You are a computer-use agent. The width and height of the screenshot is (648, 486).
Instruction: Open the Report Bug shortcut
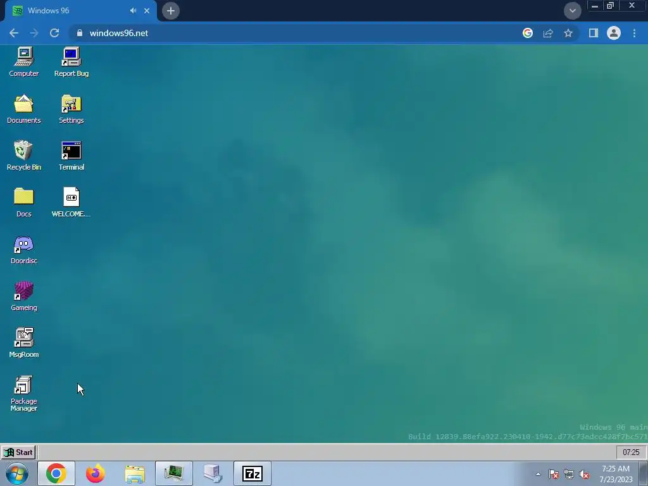pos(72,62)
